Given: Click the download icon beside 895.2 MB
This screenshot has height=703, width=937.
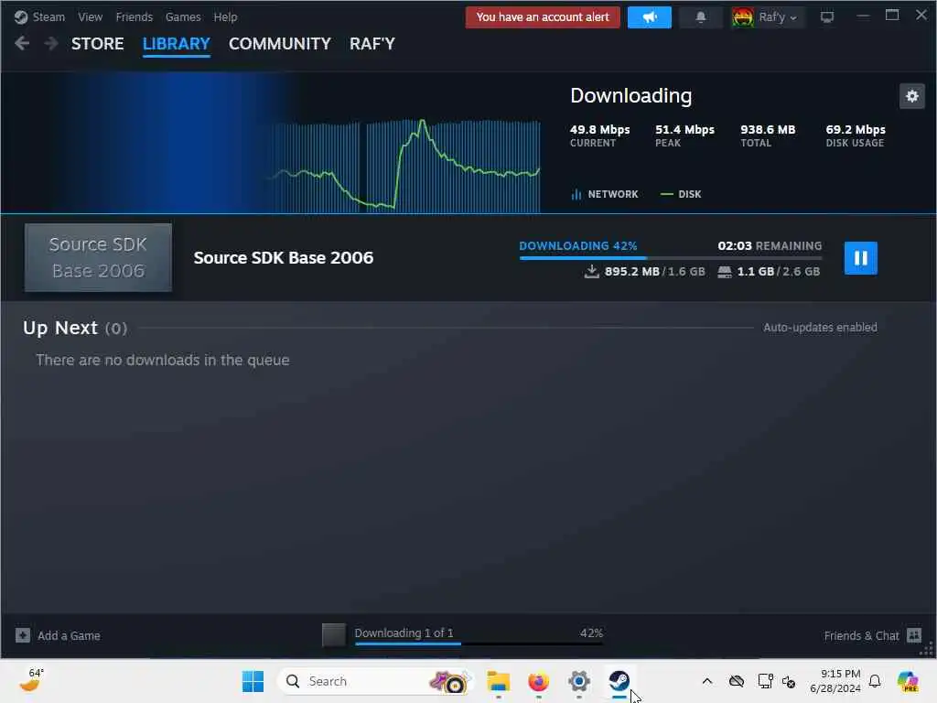Looking at the screenshot, I should [x=591, y=271].
